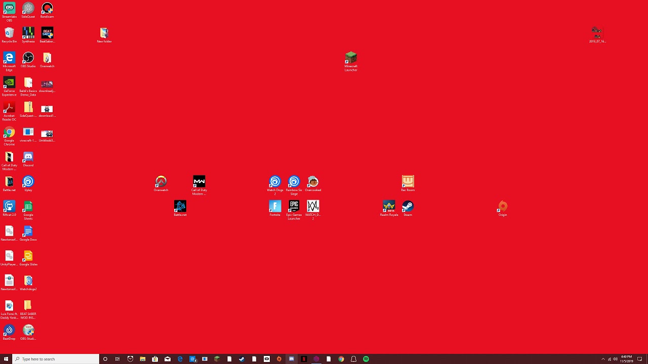Image resolution: width=648 pixels, height=364 pixels.
Task: Open the clock and calendar flyout
Action: point(627,359)
